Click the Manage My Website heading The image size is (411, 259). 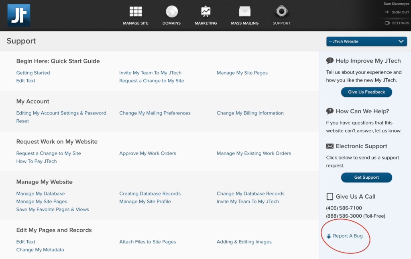(44, 182)
